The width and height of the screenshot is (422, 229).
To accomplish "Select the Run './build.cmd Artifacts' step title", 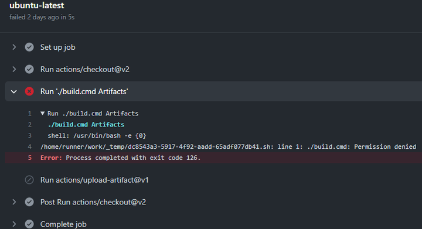I will point(84,91).
